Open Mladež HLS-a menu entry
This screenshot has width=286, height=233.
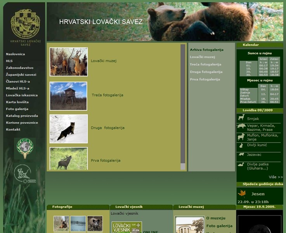[17, 88]
